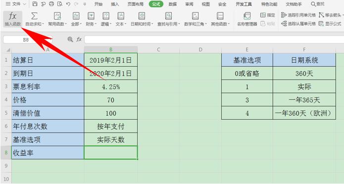Open the Common Functions (常用函数) dropdown

(57, 19)
